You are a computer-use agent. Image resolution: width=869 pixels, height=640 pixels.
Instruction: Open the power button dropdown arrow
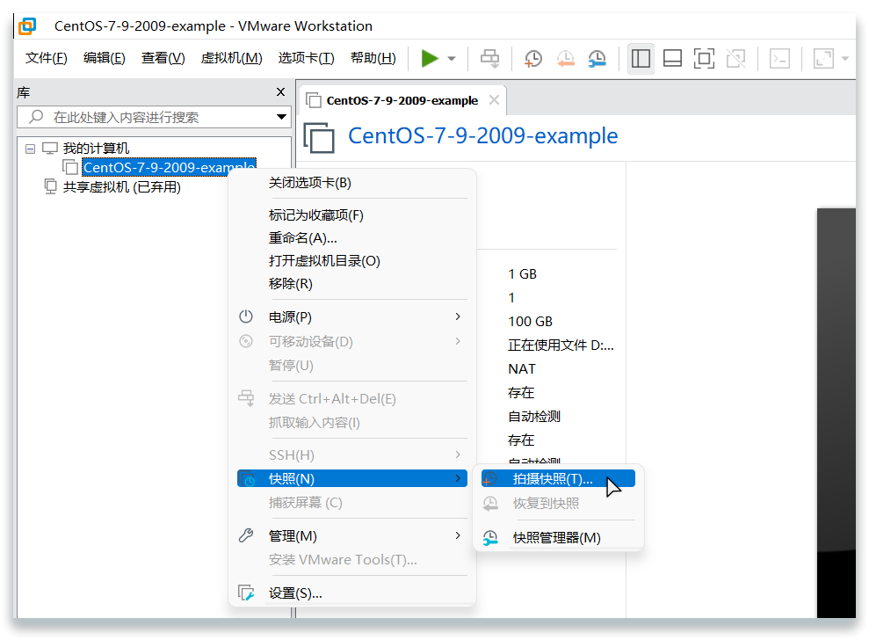click(452, 58)
